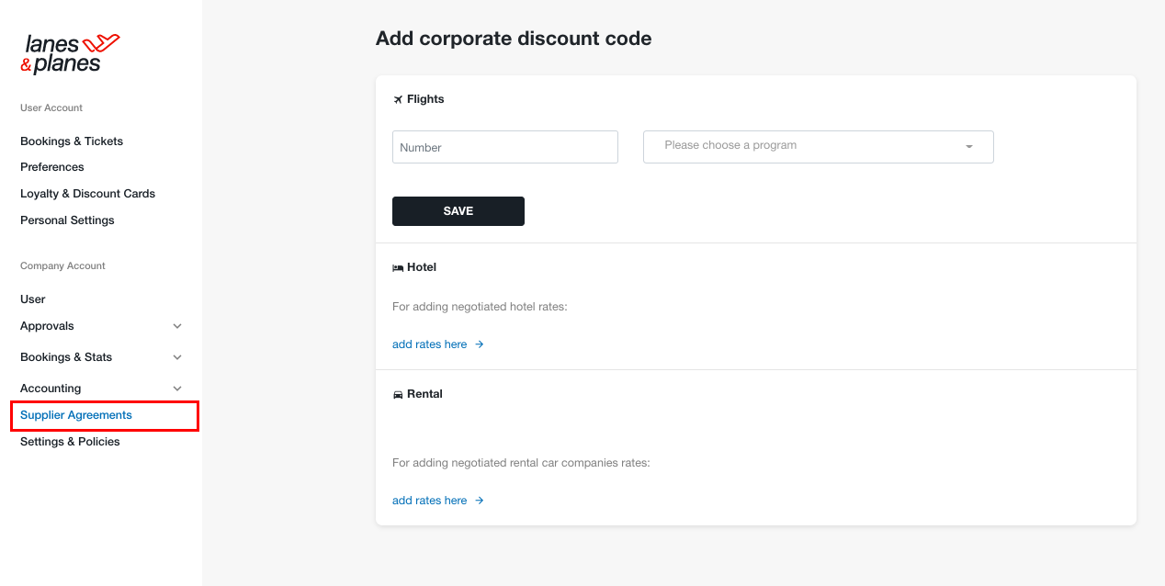Open Personal Settings page

[68, 220]
